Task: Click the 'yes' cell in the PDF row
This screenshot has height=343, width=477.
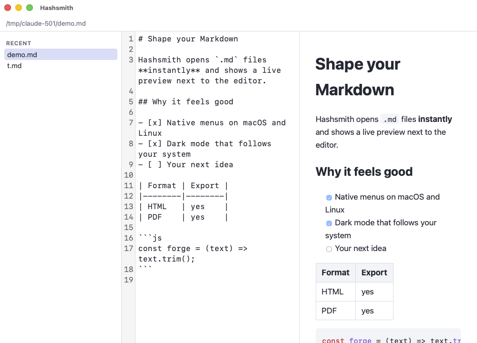Action: (374, 311)
